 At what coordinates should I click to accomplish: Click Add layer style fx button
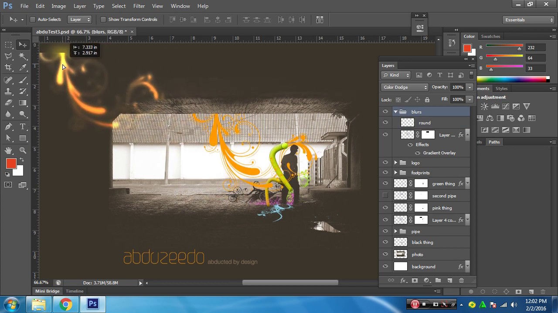pos(403,280)
